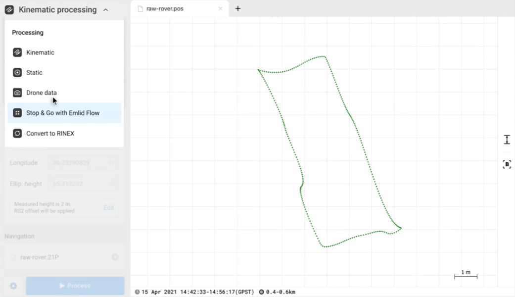Click the time range clock icon
The width and height of the screenshot is (515, 297).
coord(137,292)
